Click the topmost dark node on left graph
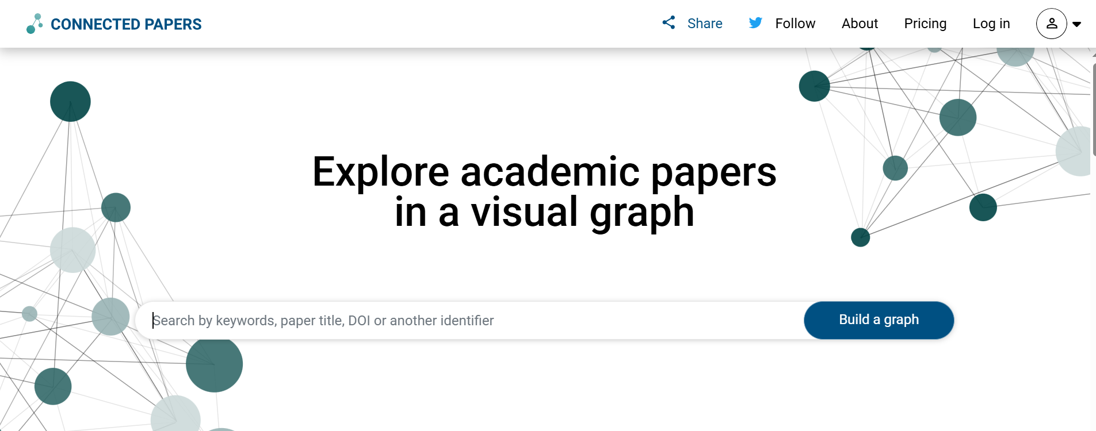1096x431 pixels. pyautogui.click(x=70, y=102)
